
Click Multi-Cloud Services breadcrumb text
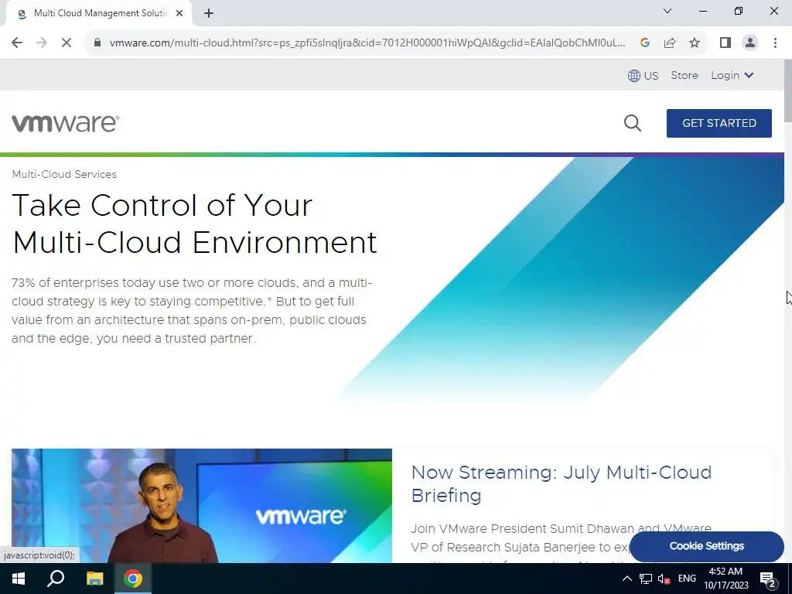click(x=64, y=174)
